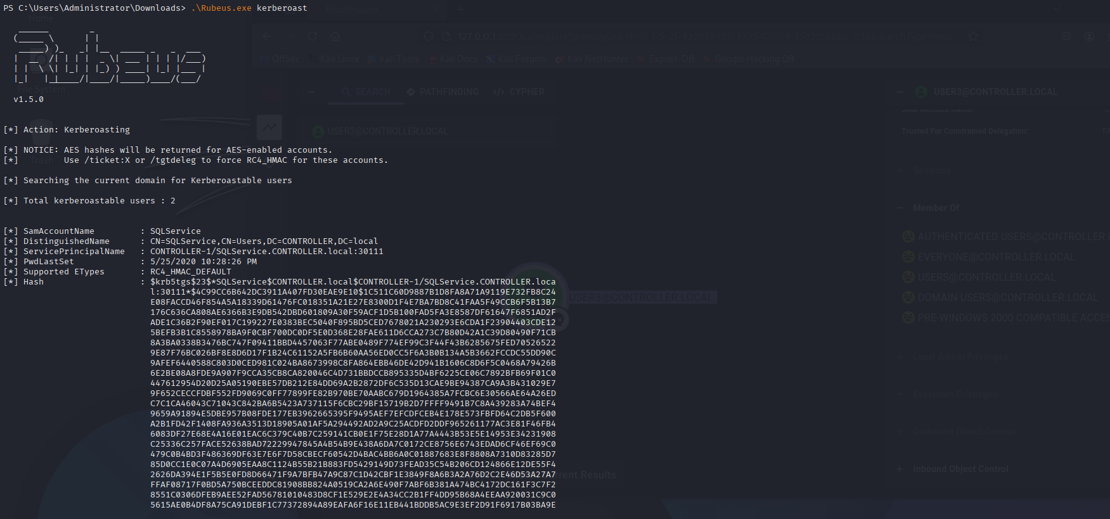Click USER3@CONTROLLER.LOCAL panel header title
Image resolution: width=1110 pixels, height=519 pixels.
click(995, 92)
